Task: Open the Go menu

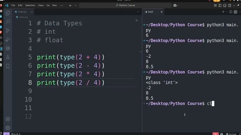Action: pyautogui.click(x=48, y=5)
